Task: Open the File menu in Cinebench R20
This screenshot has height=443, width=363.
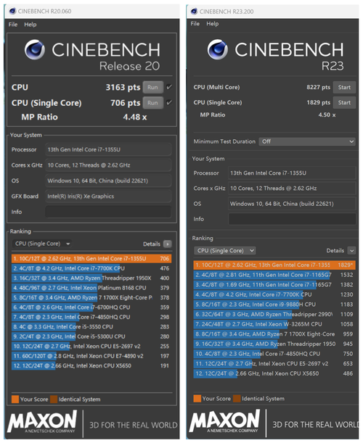Action: coord(13,25)
